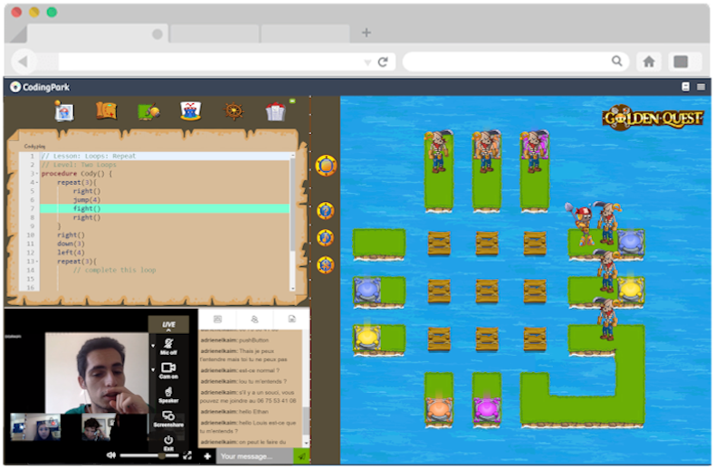Switch to the chat messages tab
Screen dimensions: 715x468
click(217, 319)
